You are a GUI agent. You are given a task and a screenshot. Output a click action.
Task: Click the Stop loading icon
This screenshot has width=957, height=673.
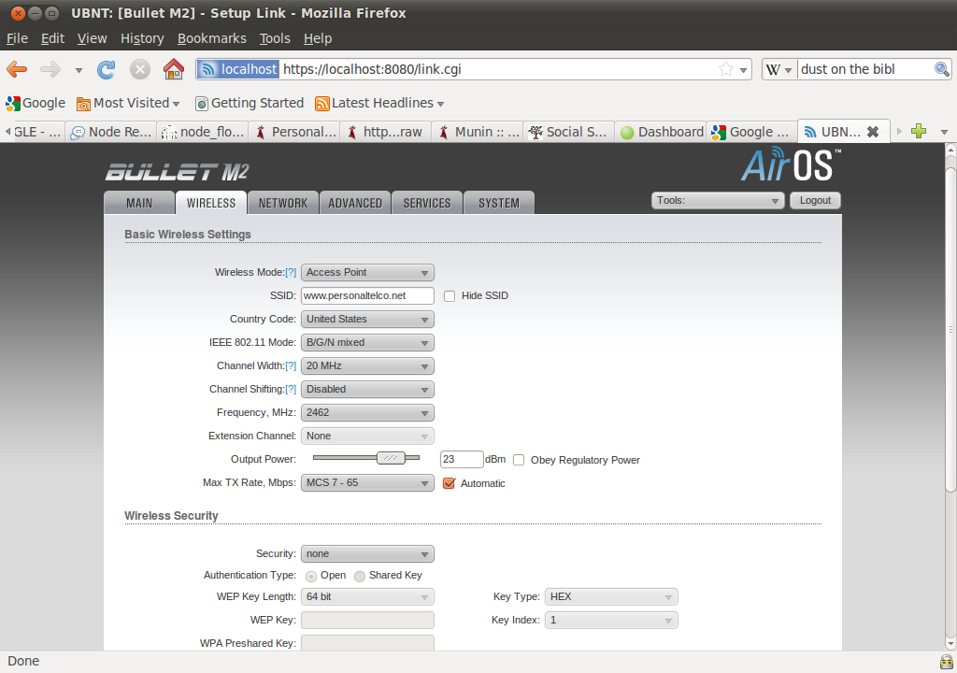[x=140, y=69]
